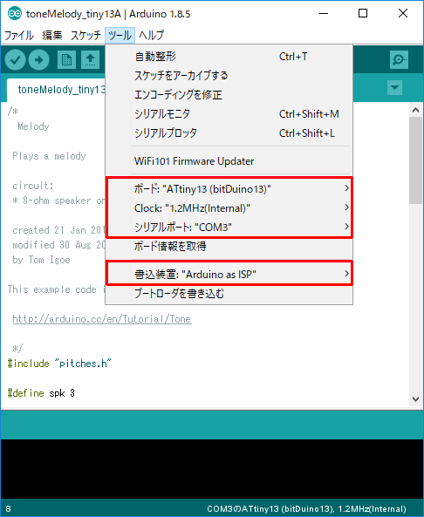Click the Verify checkmark toolbar icon
This screenshot has height=517, width=424.
click(15, 59)
